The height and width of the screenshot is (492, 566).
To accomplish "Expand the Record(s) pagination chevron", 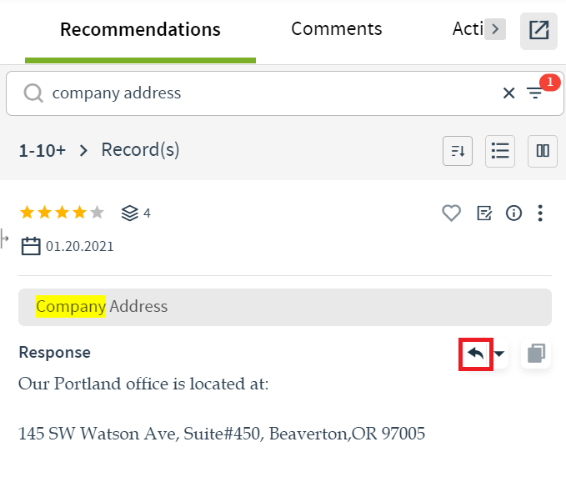I will point(83,151).
